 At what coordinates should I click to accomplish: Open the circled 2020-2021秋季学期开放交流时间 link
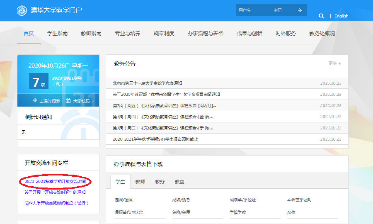tap(55, 182)
